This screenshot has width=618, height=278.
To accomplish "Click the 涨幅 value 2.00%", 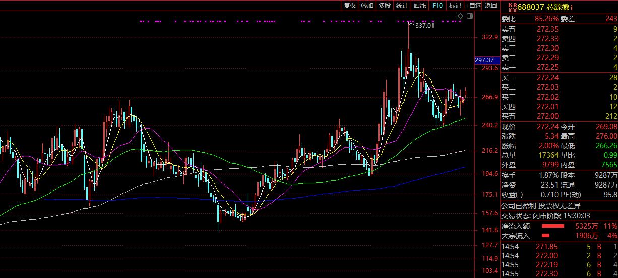I will (x=548, y=146).
